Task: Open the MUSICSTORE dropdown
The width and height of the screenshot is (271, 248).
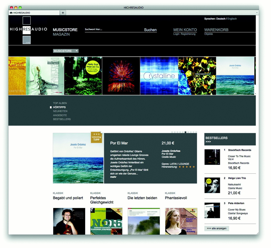Action: [x=66, y=51]
